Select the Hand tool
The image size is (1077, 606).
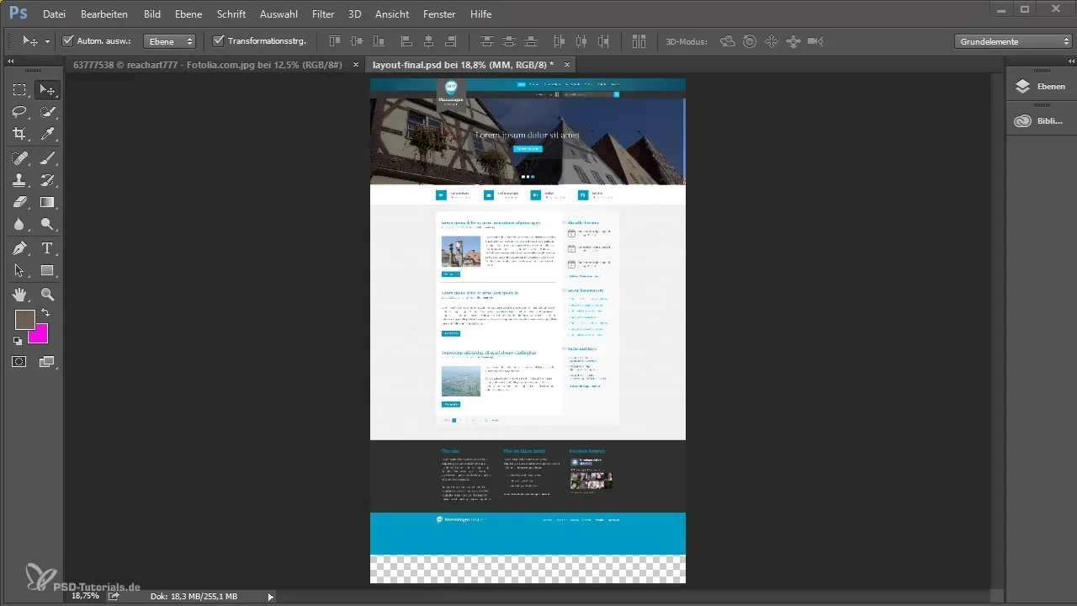click(19, 295)
